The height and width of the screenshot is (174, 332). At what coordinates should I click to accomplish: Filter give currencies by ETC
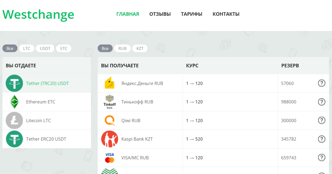(x=64, y=48)
